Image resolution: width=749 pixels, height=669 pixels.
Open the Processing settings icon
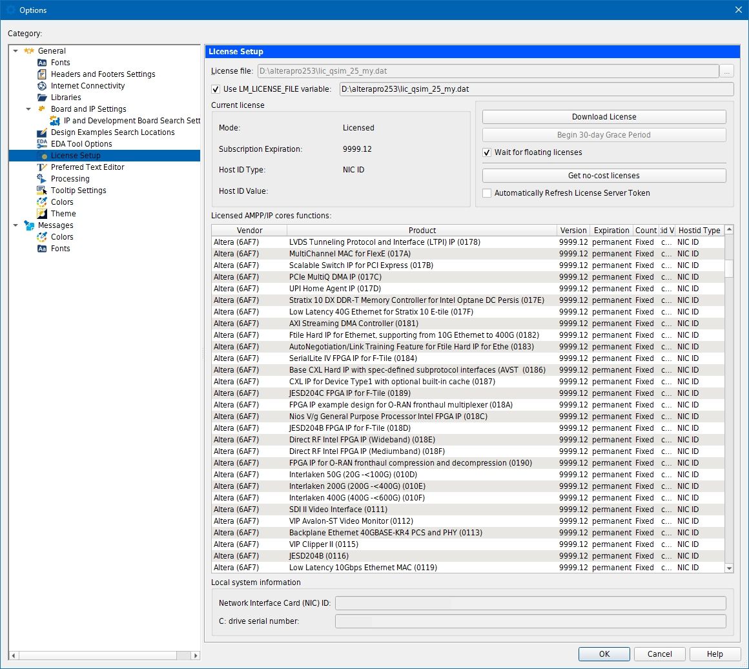43,178
